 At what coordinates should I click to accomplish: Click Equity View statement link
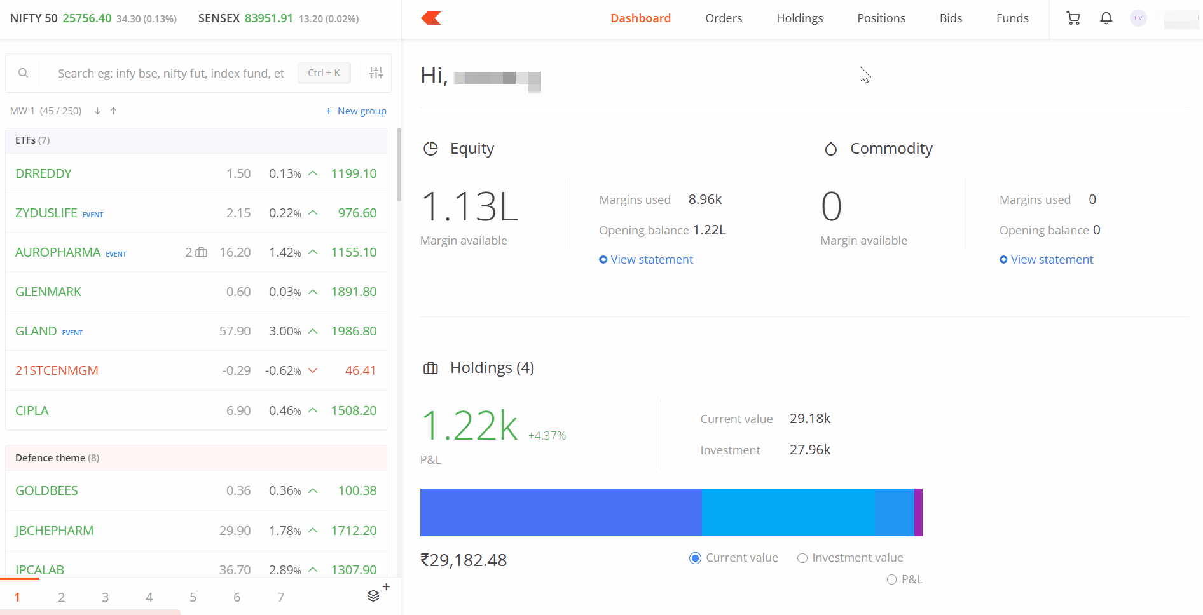651,260
